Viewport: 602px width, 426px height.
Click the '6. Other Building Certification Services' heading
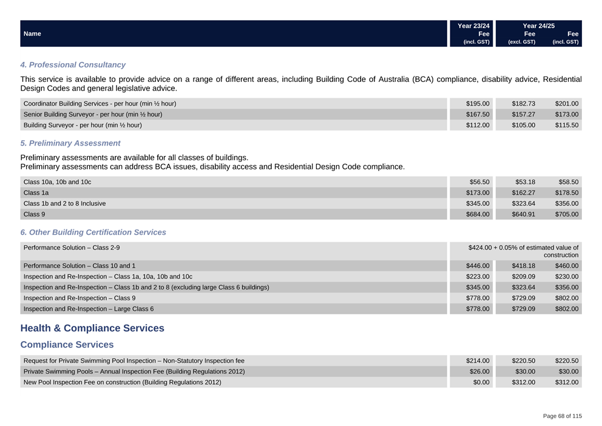93,232
